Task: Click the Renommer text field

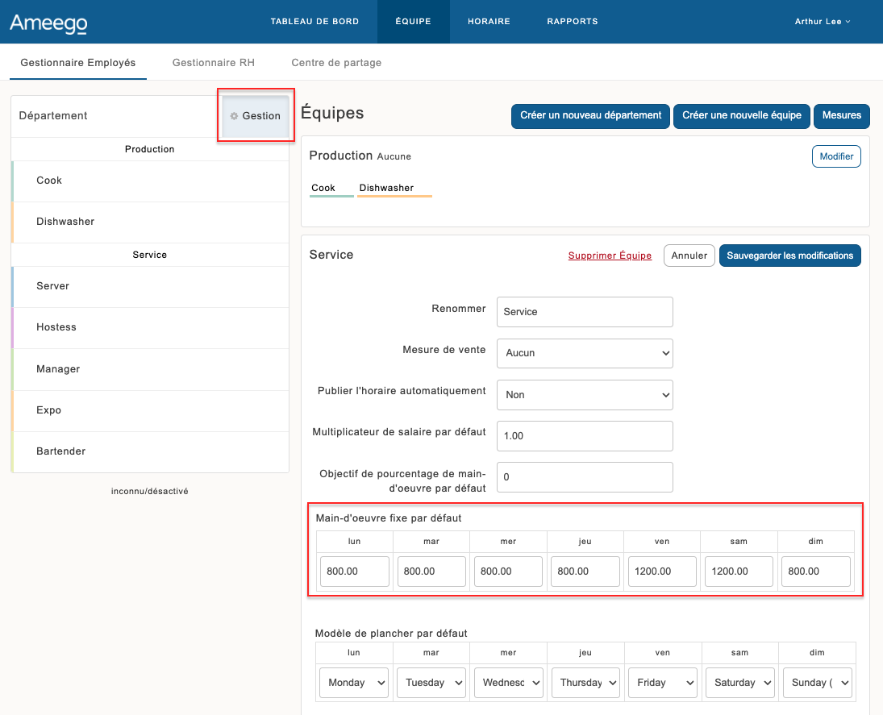Action: [585, 312]
